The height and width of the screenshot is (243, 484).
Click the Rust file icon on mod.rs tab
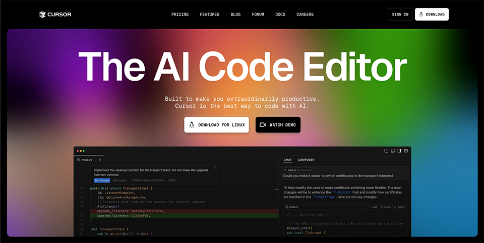79,160
